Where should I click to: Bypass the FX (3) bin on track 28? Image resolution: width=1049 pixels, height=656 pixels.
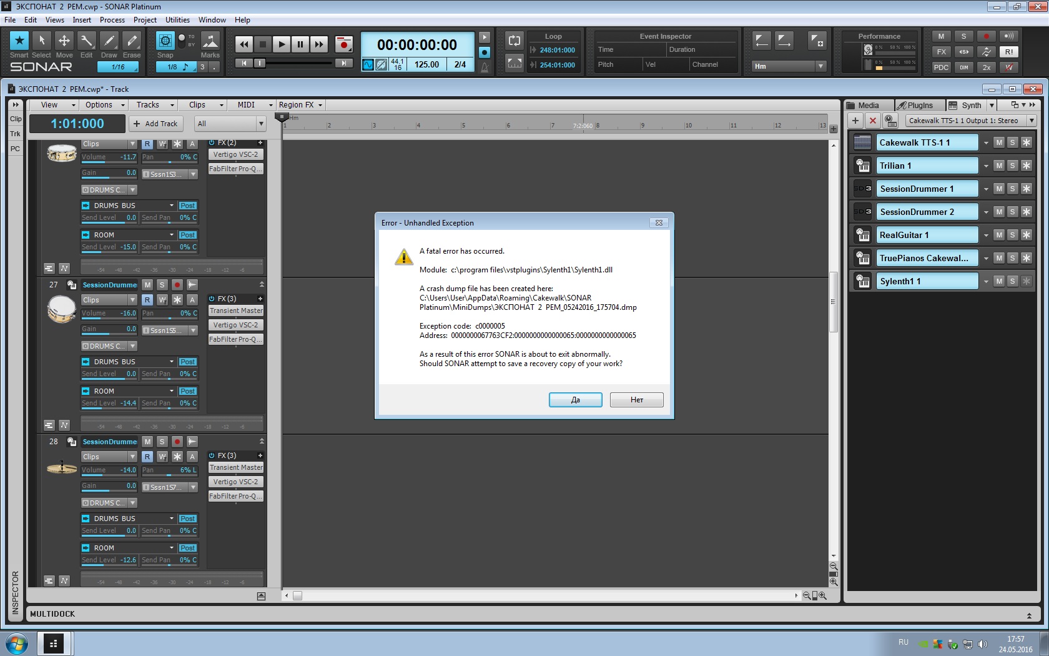click(x=212, y=455)
